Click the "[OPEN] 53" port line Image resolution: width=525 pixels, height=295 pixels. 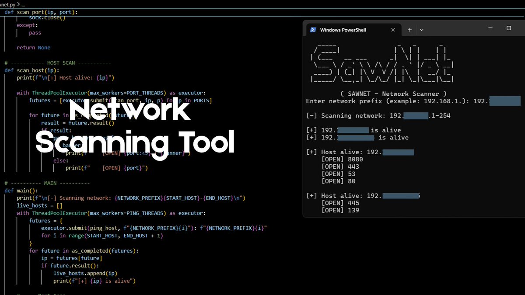(x=338, y=174)
